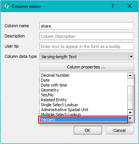Image resolution: width=139 pixels, height=144 pixels.
Task: Open the help question mark icon
Action: click(x=113, y=6)
